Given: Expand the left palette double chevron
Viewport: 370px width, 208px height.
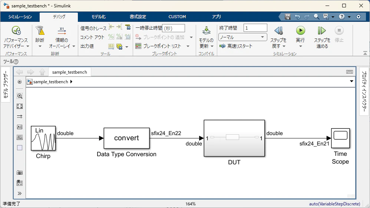Looking at the screenshot, I should 20,194.
